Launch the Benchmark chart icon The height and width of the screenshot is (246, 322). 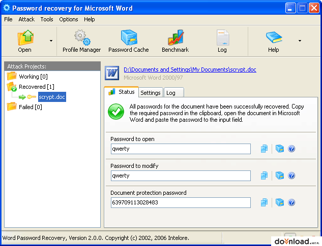tap(175, 38)
